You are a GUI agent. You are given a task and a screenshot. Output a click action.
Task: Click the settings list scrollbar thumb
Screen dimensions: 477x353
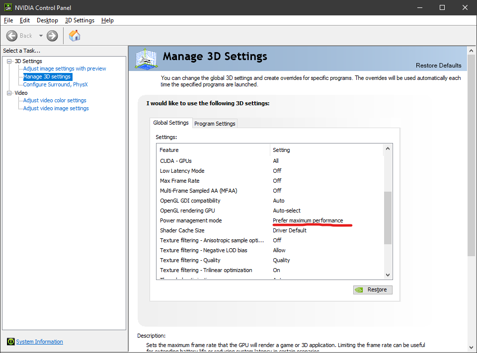[x=388, y=217]
